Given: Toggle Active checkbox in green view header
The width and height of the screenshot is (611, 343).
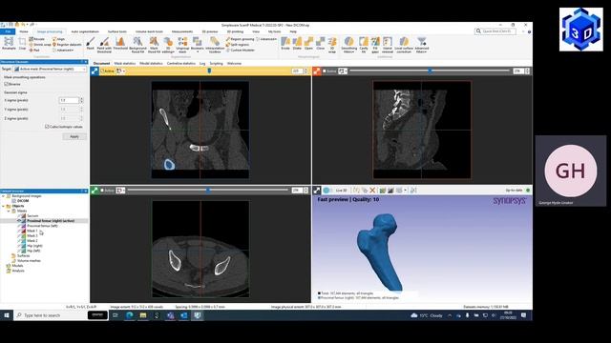Looking at the screenshot, I should pos(102,191).
